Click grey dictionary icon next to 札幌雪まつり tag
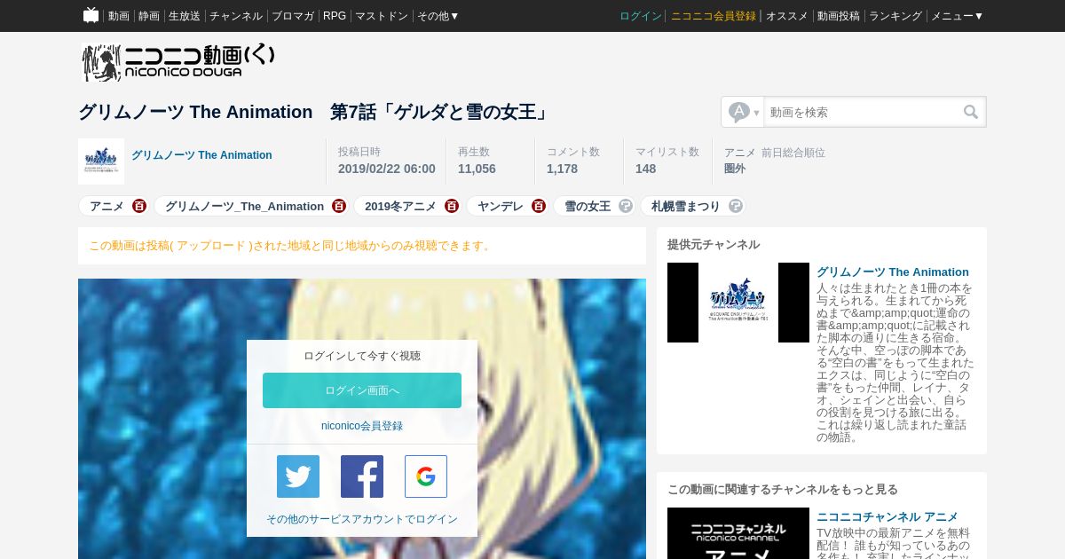 point(736,206)
